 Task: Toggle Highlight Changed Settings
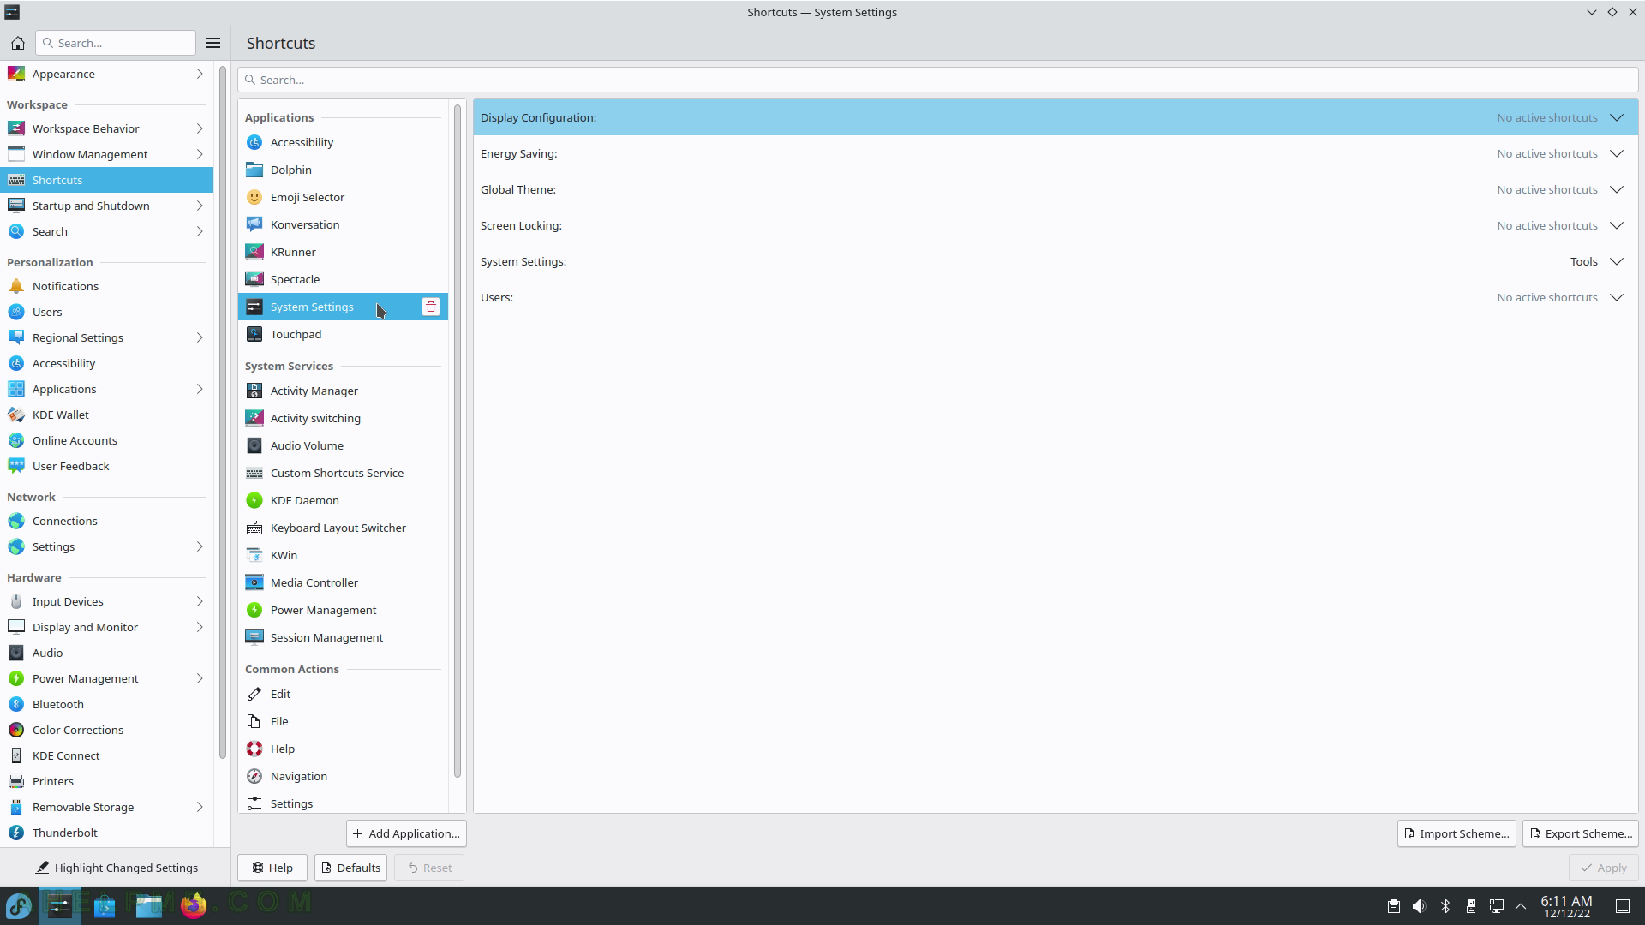coord(116,868)
